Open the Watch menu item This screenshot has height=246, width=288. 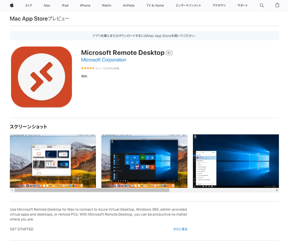coord(107,6)
